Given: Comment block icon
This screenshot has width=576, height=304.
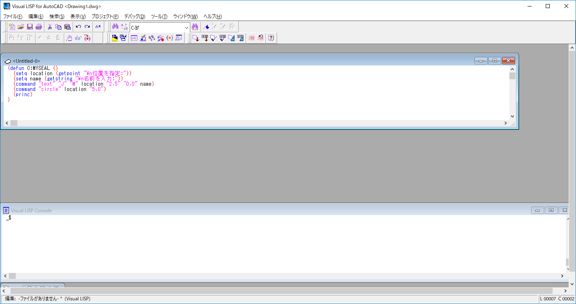Looking at the screenshot, I should pyautogui.click(x=252, y=38).
